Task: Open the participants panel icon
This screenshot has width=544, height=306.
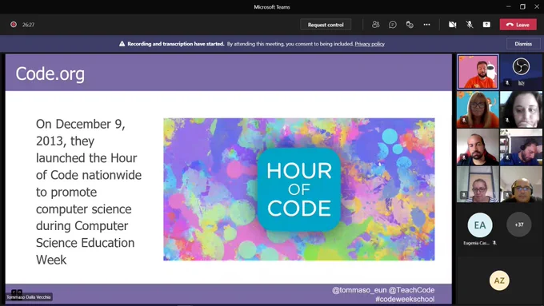Action: [375, 25]
